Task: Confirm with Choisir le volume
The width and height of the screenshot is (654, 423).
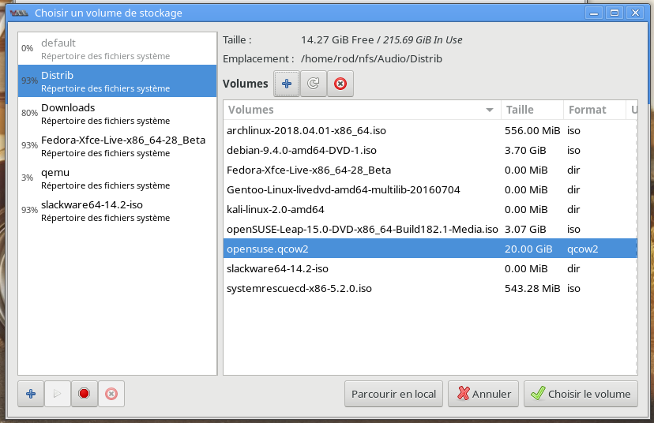Action: 581,393
